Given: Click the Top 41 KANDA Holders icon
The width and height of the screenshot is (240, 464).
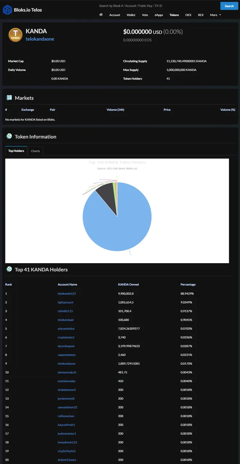Looking at the screenshot, I should pyautogui.click(x=9, y=269).
